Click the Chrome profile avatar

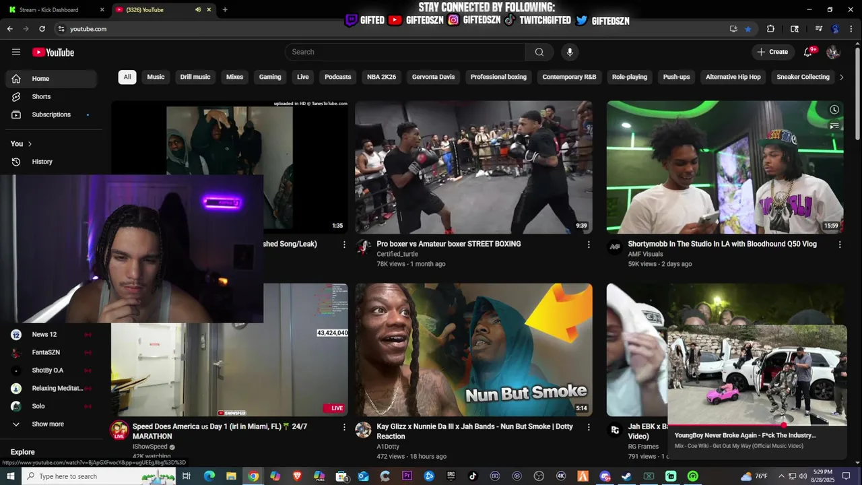coord(835,29)
